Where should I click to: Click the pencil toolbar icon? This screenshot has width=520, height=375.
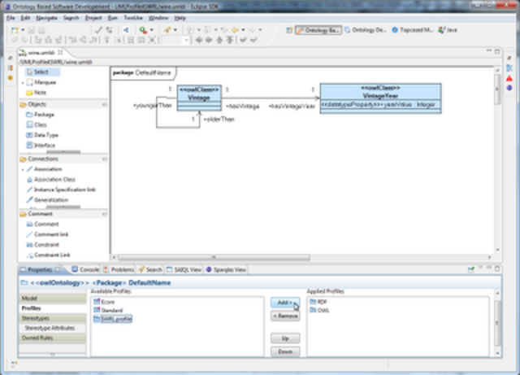coord(167,30)
